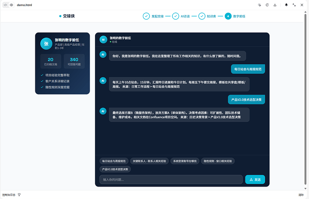The image size is (309, 199).
Task: Pin the preview panel
Action: pos(286,5)
